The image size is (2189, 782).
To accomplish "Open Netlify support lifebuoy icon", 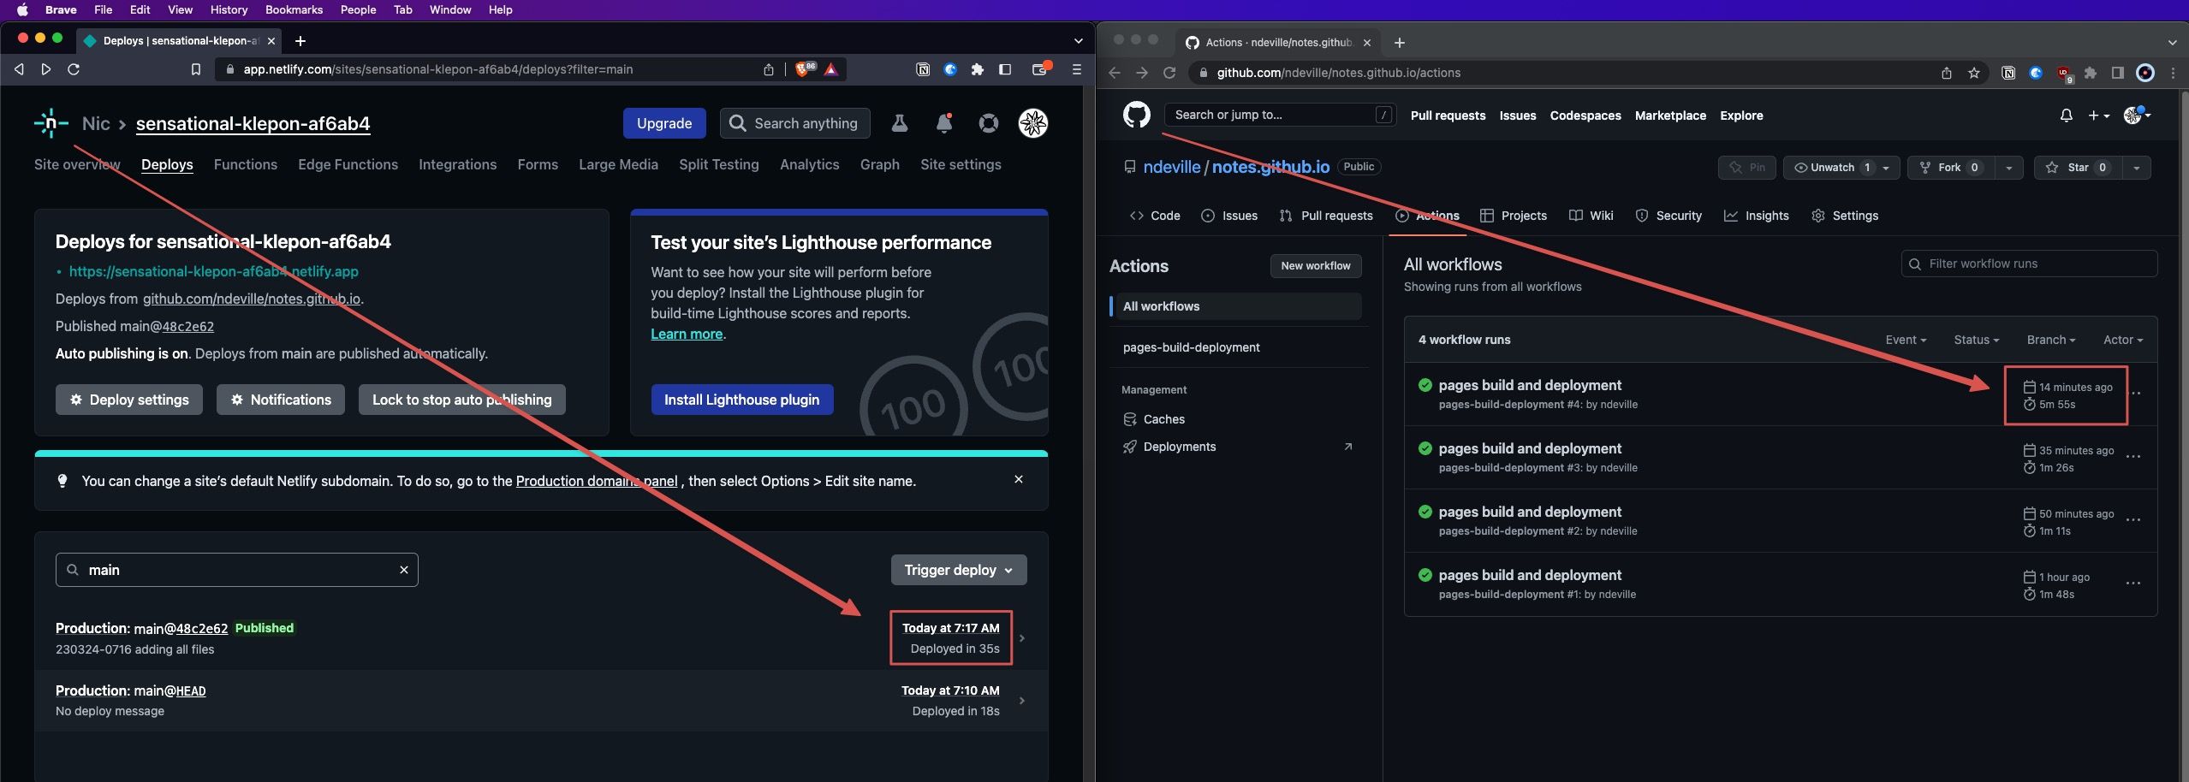I will [x=989, y=123].
